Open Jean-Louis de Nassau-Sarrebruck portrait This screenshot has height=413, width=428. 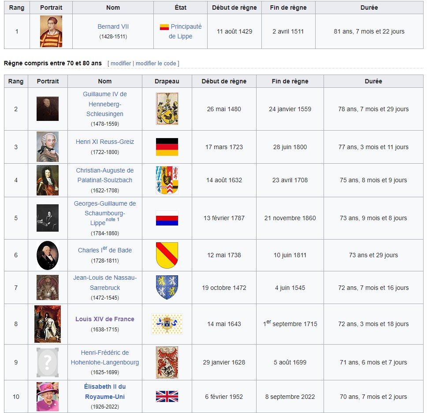48,288
